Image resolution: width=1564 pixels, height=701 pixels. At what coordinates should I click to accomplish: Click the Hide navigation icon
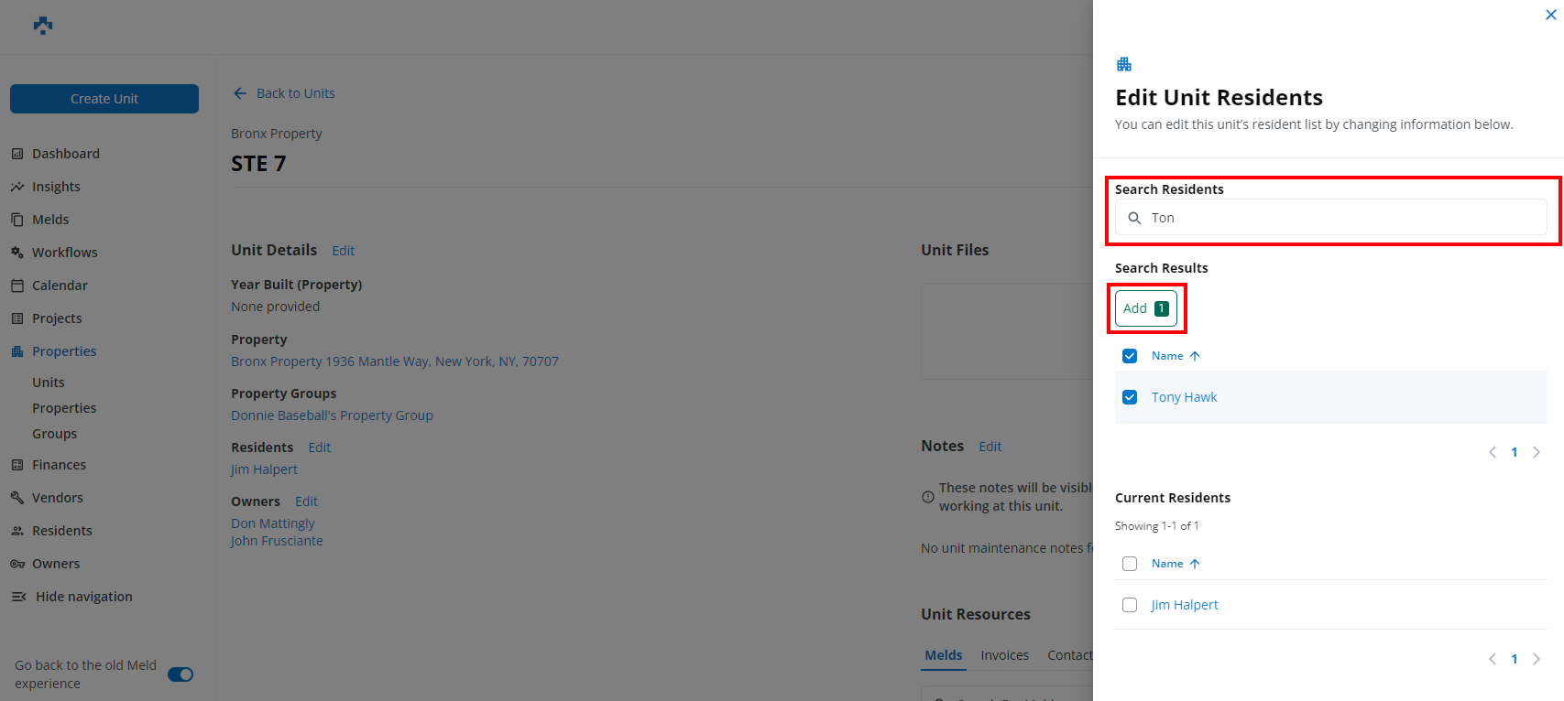18,597
